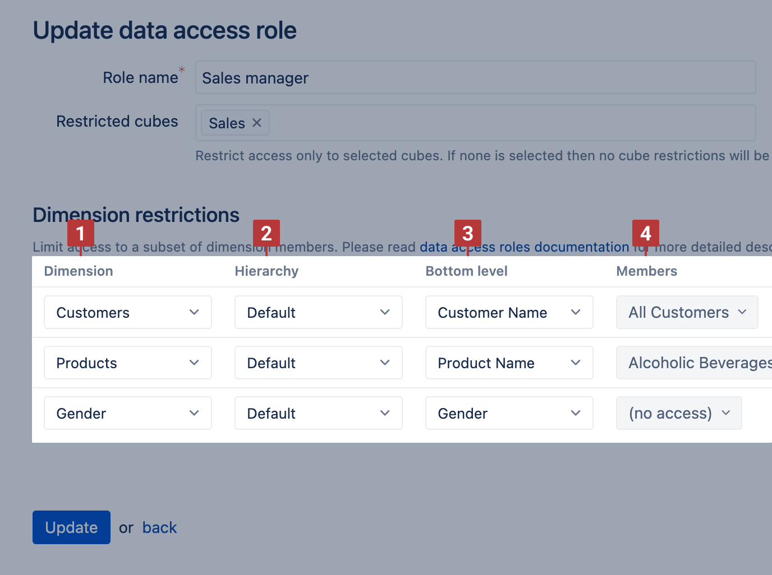Click the Update button
The height and width of the screenshot is (575, 772).
pyautogui.click(x=71, y=527)
